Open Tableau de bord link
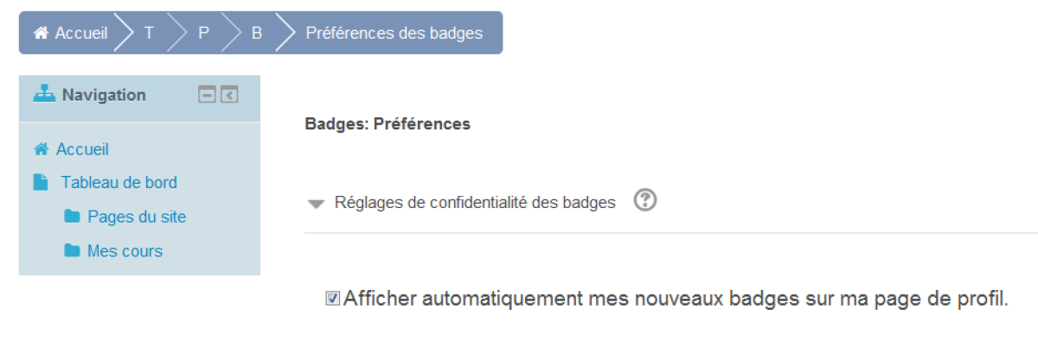This screenshot has height=353, width=1038. point(119,183)
